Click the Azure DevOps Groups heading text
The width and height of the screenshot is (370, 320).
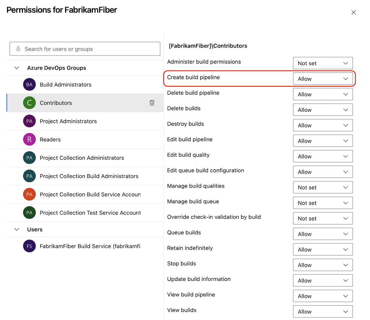point(57,68)
